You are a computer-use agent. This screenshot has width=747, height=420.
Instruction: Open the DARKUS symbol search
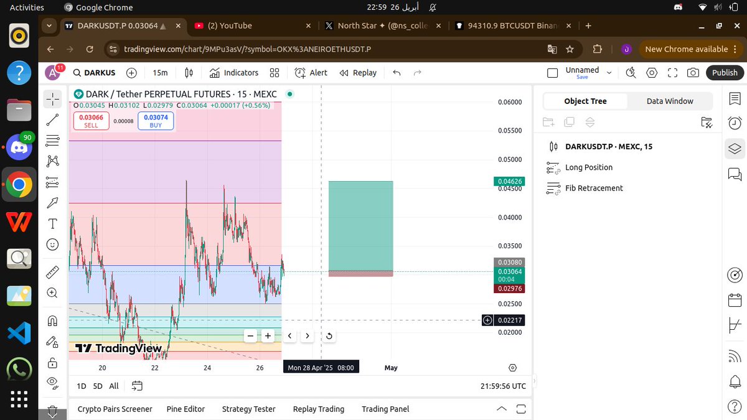point(95,73)
